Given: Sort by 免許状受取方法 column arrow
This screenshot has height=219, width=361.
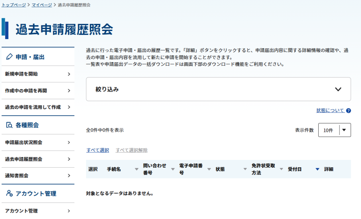Looking at the screenshot, I should 281,169.
